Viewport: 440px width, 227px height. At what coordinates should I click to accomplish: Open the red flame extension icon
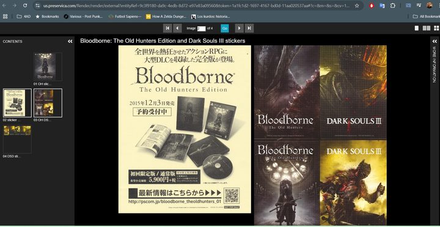click(x=372, y=6)
